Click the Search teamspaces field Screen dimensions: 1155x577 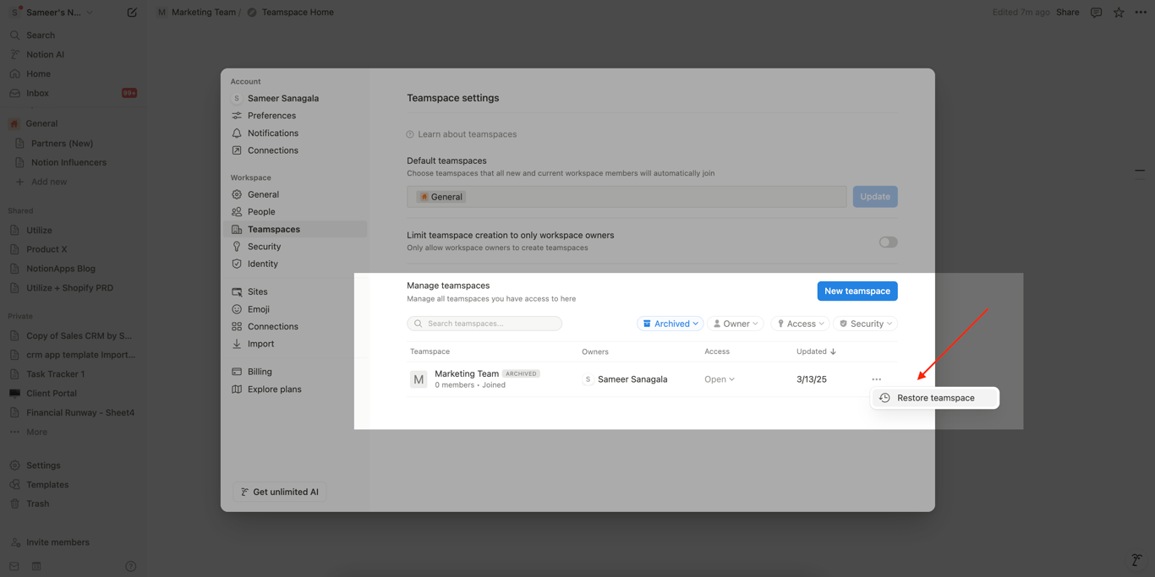[484, 324]
